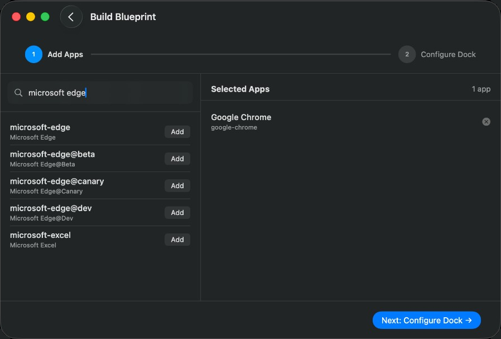
Task: Maximize the window with green button
Action: tap(45, 17)
